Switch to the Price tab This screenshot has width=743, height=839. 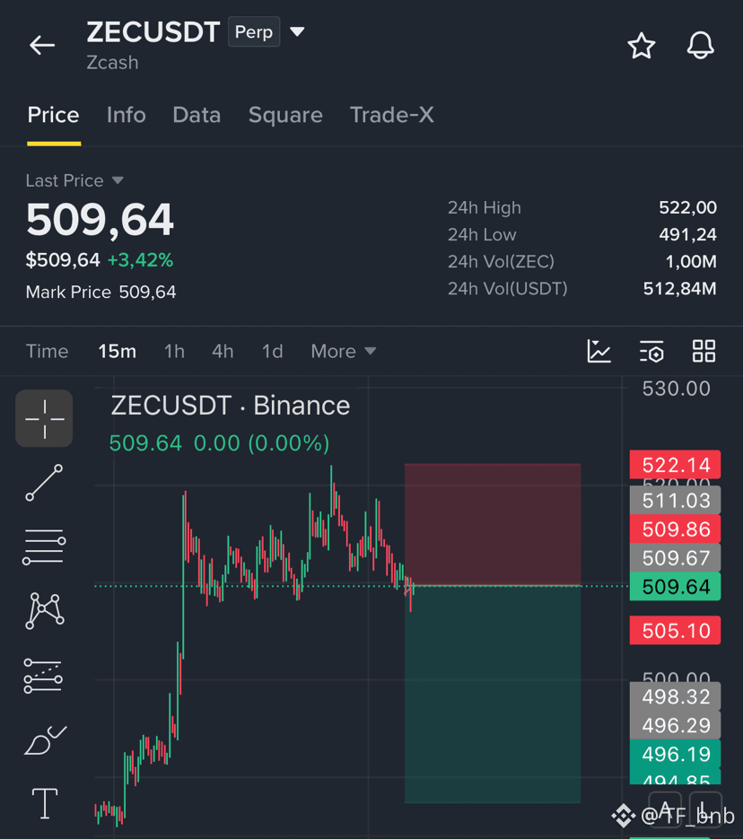coord(54,115)
